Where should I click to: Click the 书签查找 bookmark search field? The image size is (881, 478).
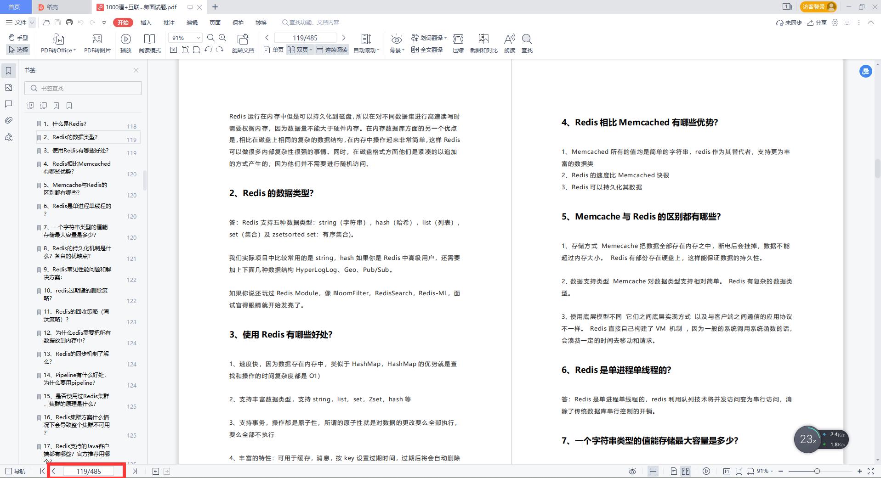[83, 88]
